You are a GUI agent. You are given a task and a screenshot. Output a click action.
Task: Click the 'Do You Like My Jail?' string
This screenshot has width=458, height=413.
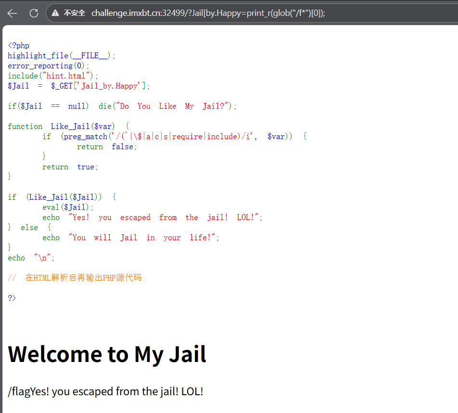pos(172,106)
